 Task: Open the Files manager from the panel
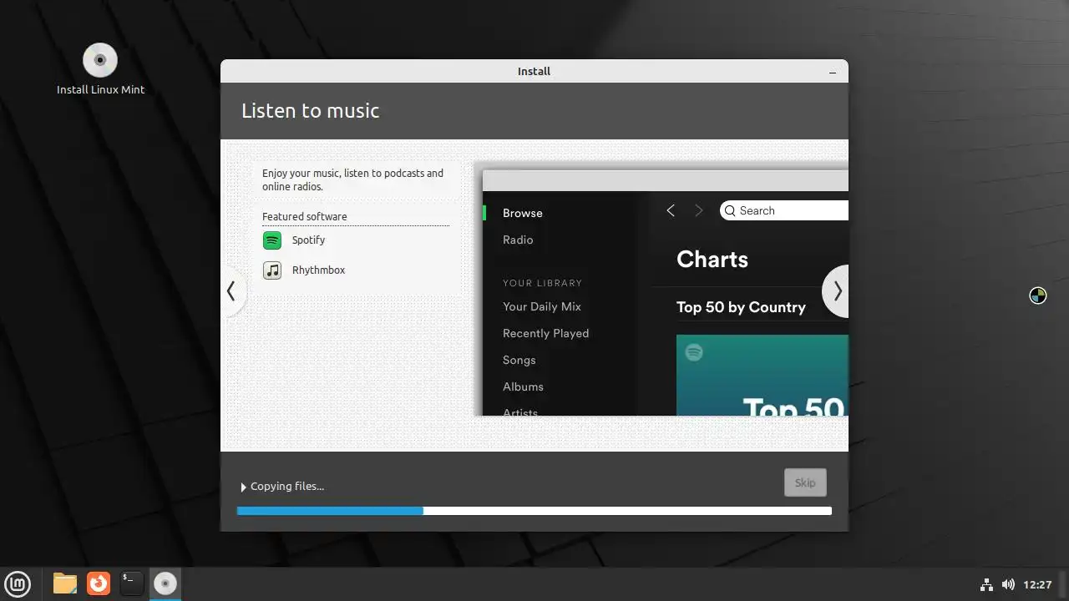tap(65, 583)
